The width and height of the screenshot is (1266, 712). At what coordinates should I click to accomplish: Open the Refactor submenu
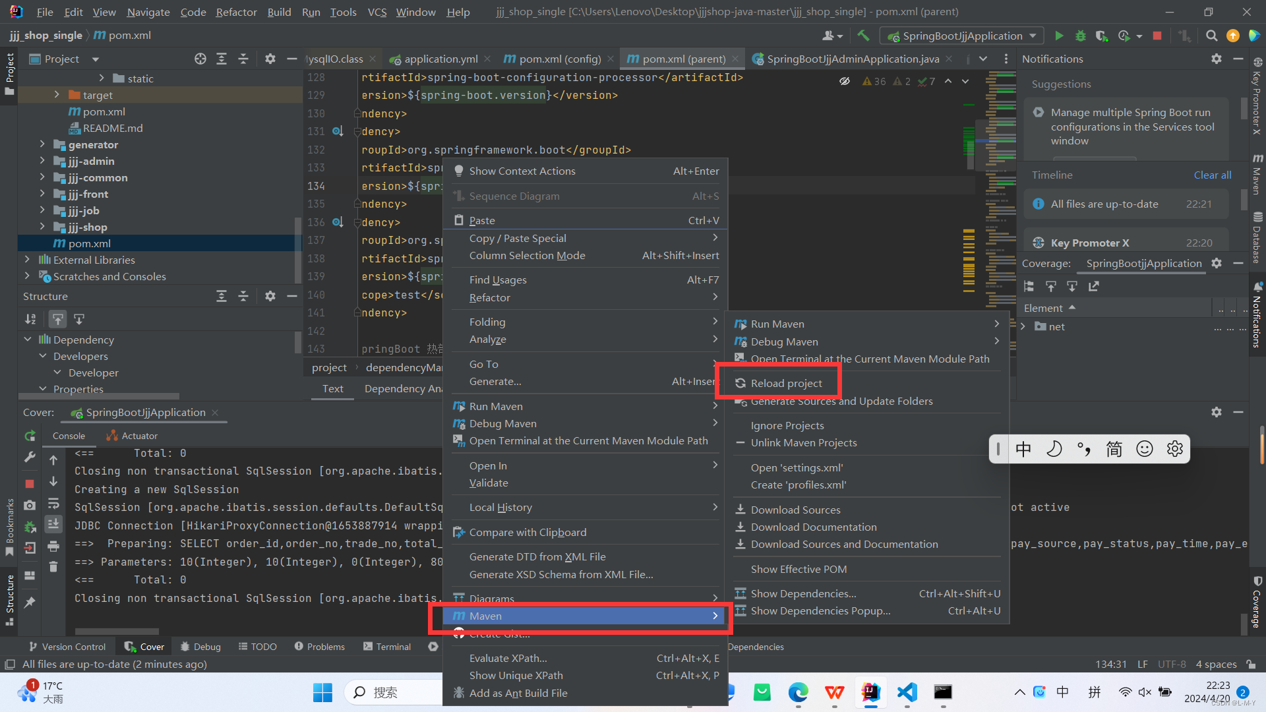489,297
